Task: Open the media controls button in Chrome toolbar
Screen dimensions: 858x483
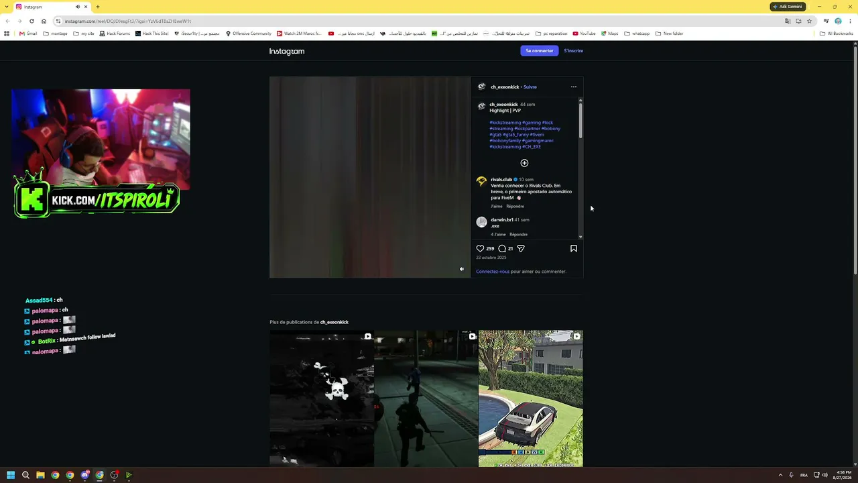Action: coord(826,21)
